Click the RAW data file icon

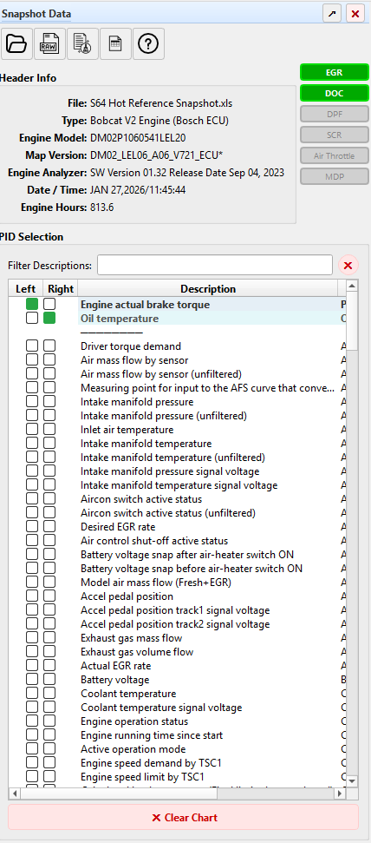[x=49, y=43]
